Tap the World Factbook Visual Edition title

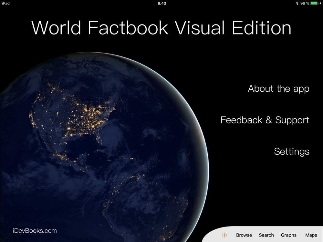(x=161, y=28)
